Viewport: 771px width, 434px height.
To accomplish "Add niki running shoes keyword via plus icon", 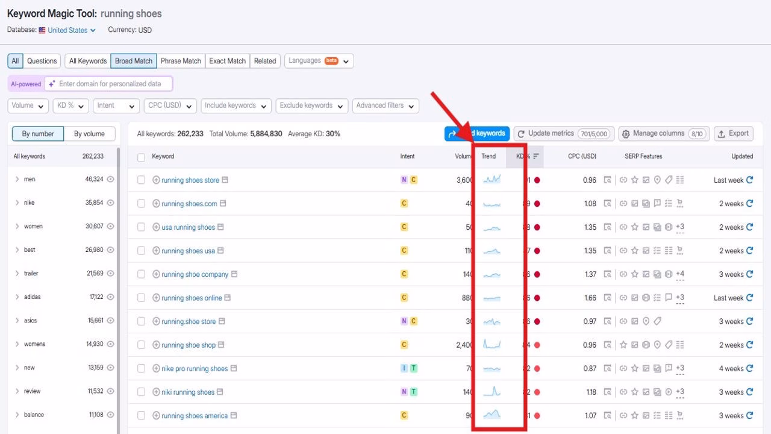I will click(156, 392).
